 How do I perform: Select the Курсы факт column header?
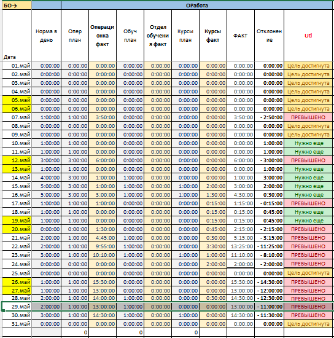[x=213, y=36]
